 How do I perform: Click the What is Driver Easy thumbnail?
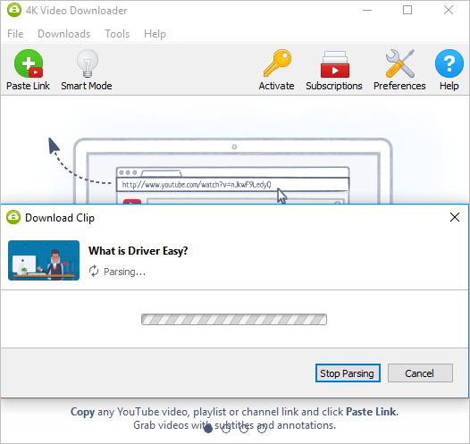44,260
